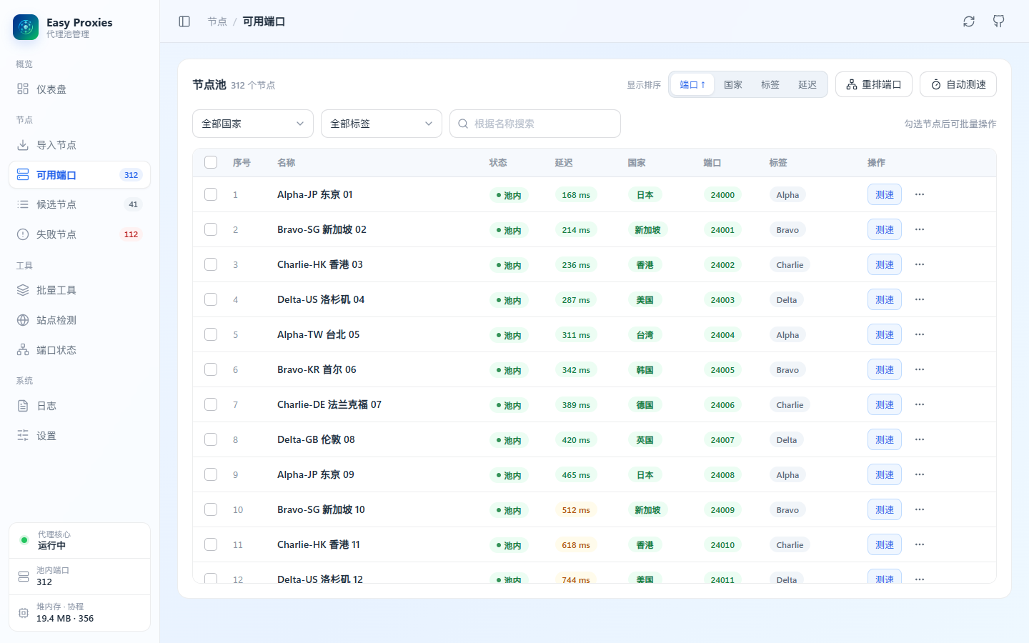Sort by 延迟 latency
Viewport: 1029px width, 643px height.
(807, 84)
